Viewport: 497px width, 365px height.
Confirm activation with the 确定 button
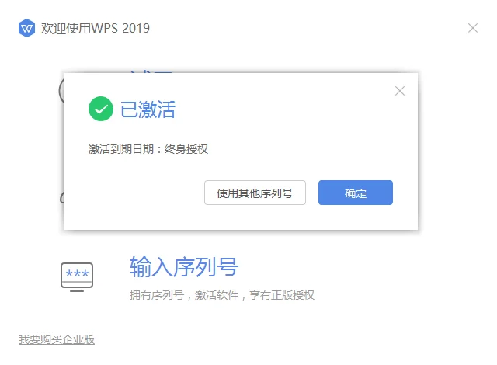[356, 193]
